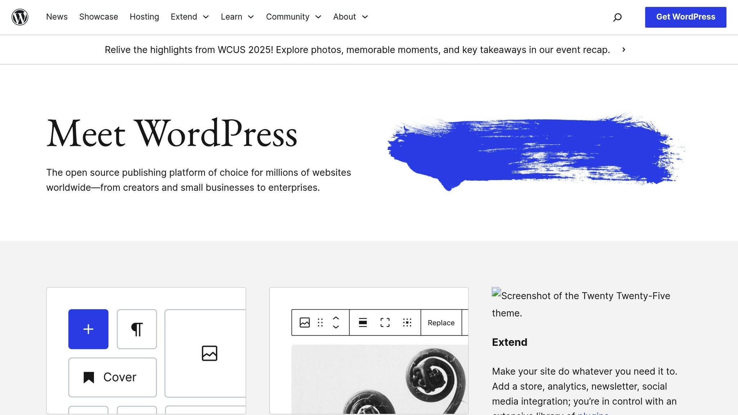Click the blue block inserter plus icon
This screenshot has width=738, height=415.
(88, 329)
